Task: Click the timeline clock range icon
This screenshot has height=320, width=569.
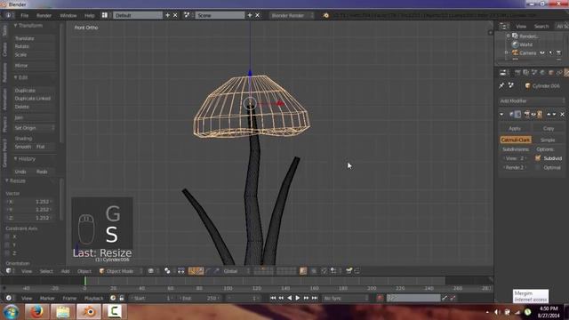Action: (113, 299)
